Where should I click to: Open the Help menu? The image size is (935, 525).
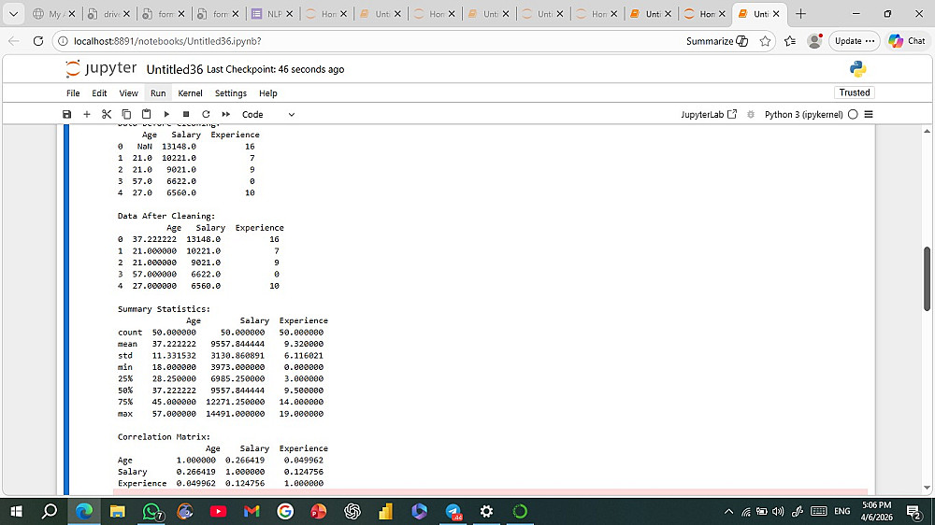[x=267, y=93]
